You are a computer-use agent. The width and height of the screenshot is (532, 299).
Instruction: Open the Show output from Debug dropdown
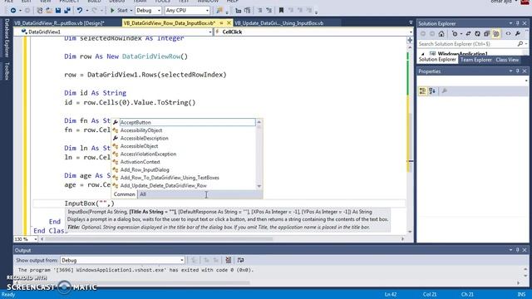tap(122, 260)
